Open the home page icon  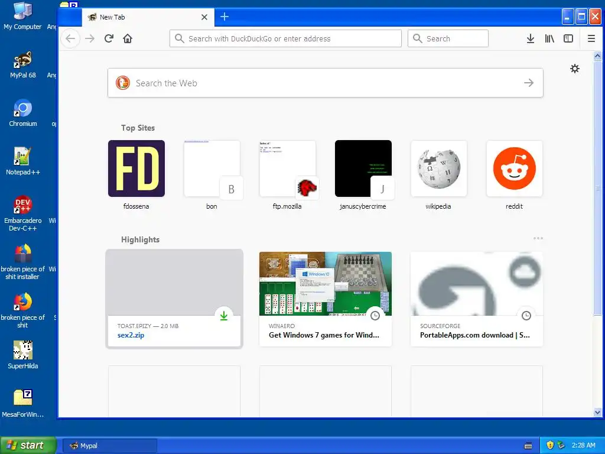click(x=128, y=38)
